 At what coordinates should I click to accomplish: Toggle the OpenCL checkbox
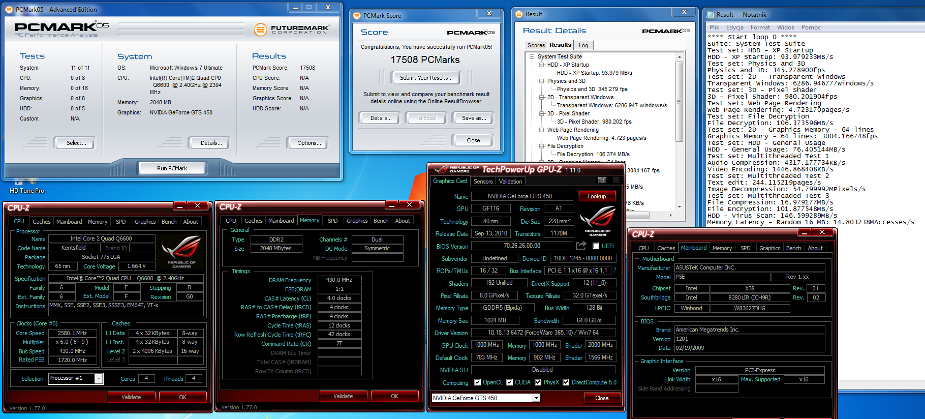point(477,382)
